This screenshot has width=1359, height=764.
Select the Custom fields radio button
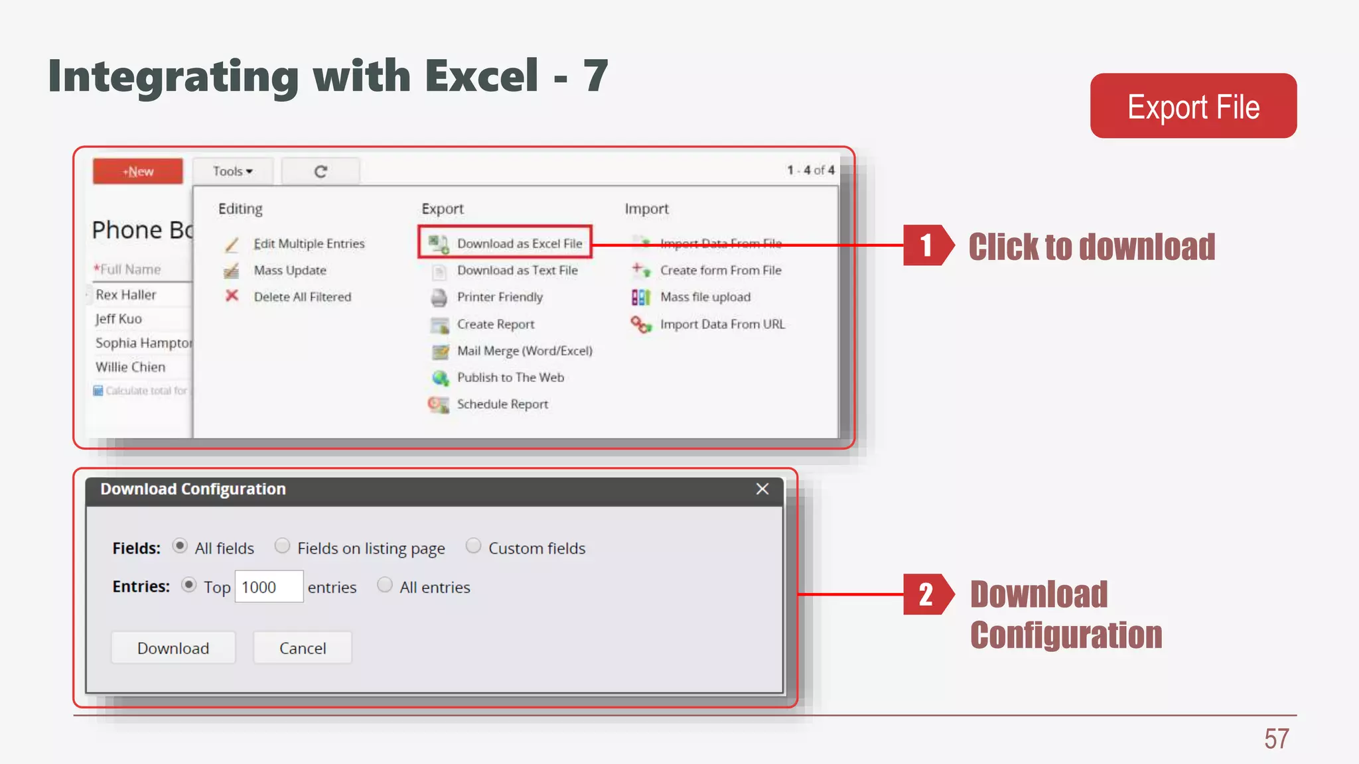click(473, 546)
